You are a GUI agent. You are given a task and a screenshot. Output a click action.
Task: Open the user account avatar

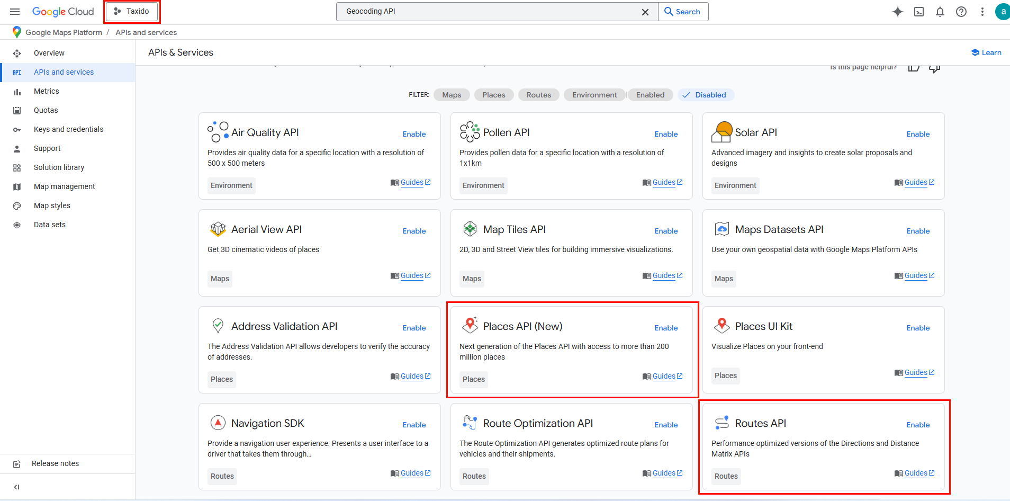[x=1002, y=12]
